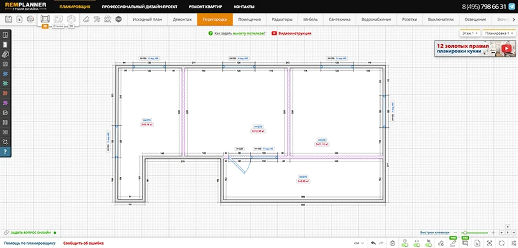Open the Демонтаж tab
The image size is (518, 248).
tap(182, 19)
